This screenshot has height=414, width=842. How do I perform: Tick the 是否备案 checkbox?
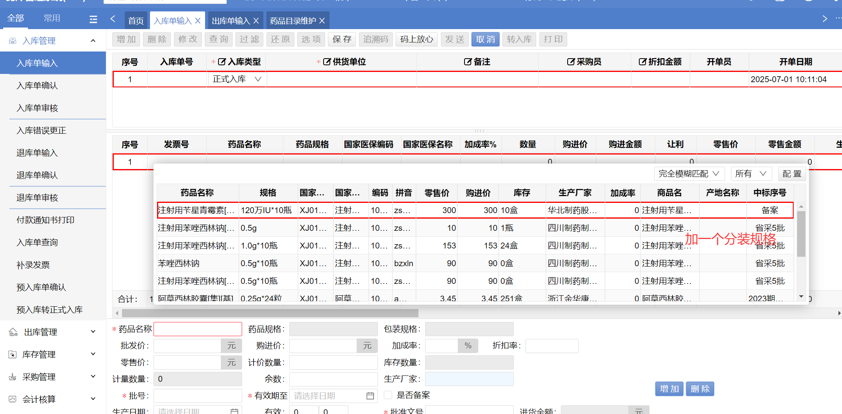point(388,395)
